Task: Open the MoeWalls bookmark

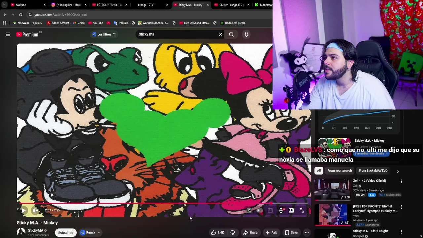Action: pyautogui.click(x=27, y=23)
